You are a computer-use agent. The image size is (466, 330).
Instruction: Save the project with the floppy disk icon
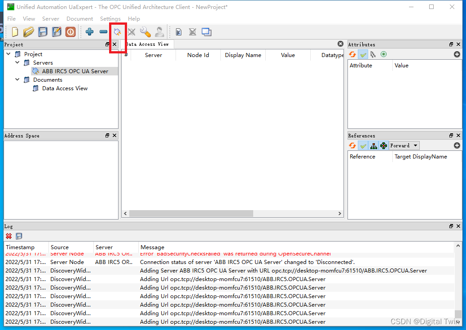[x=43, y=32]
